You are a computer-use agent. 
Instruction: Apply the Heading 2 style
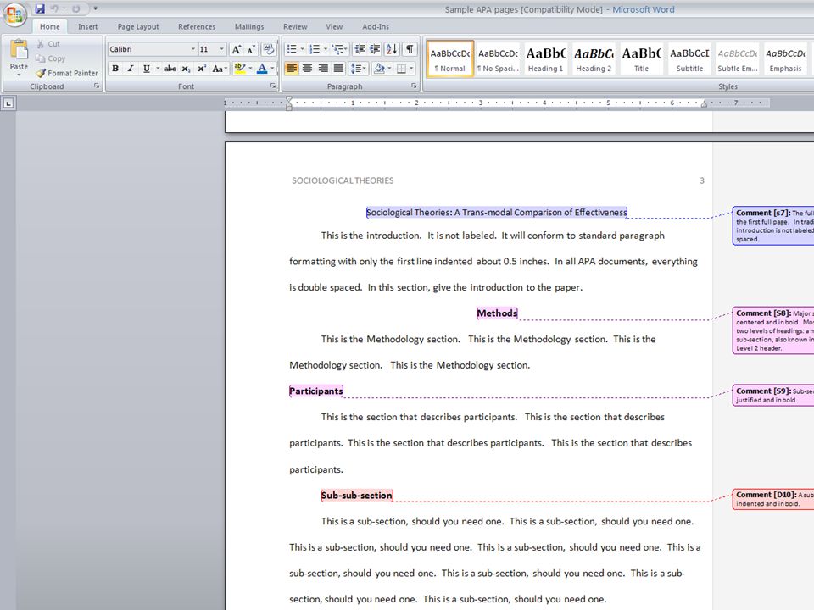tap(594, 59)
